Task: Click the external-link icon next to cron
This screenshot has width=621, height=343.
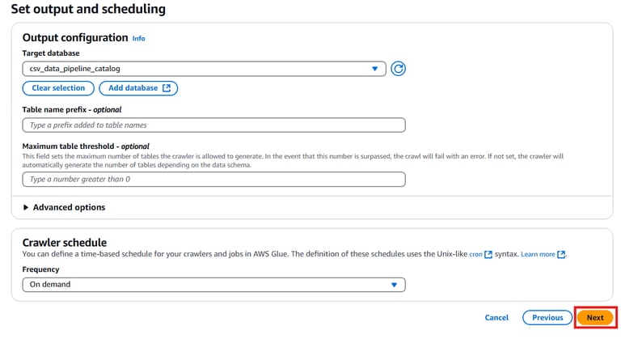Action: 488,254
